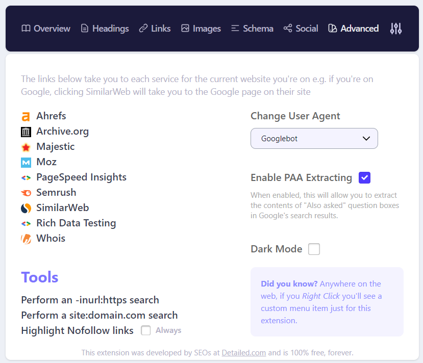Image resolution: width=423 pixels, height=363 pixels.
Task: Click the Archive.org building icon
Action: click(26, 132)
